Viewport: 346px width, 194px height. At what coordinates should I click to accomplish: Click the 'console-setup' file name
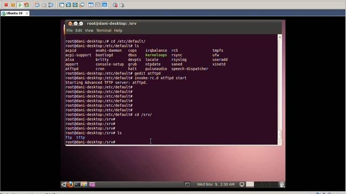click(109, 64)
